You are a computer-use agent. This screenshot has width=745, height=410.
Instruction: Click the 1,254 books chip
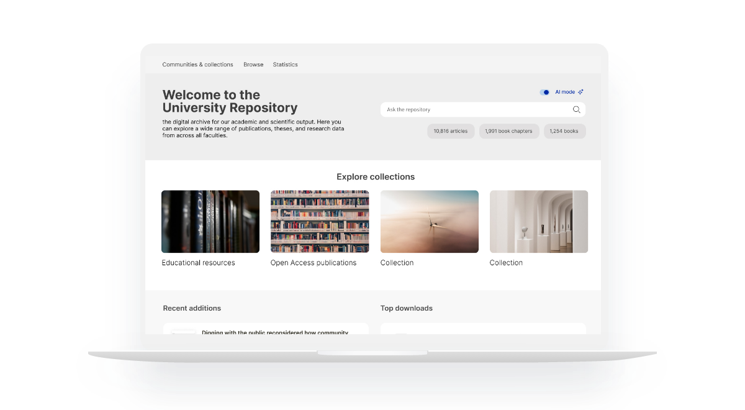click(x=564, y=131)
